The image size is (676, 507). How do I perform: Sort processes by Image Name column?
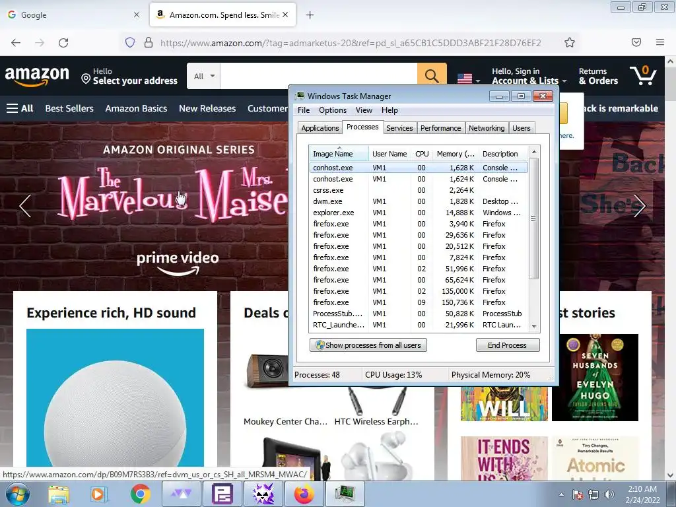tap(339, 153)
